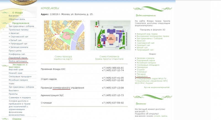The height and width of the screenshot is (120, 221).
Task: Go to Пресс-центр
Action: [x=15, y=51]
